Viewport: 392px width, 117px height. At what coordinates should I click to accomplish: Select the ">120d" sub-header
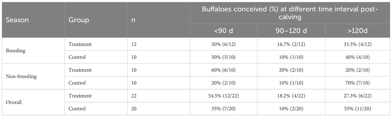[359, 31]
